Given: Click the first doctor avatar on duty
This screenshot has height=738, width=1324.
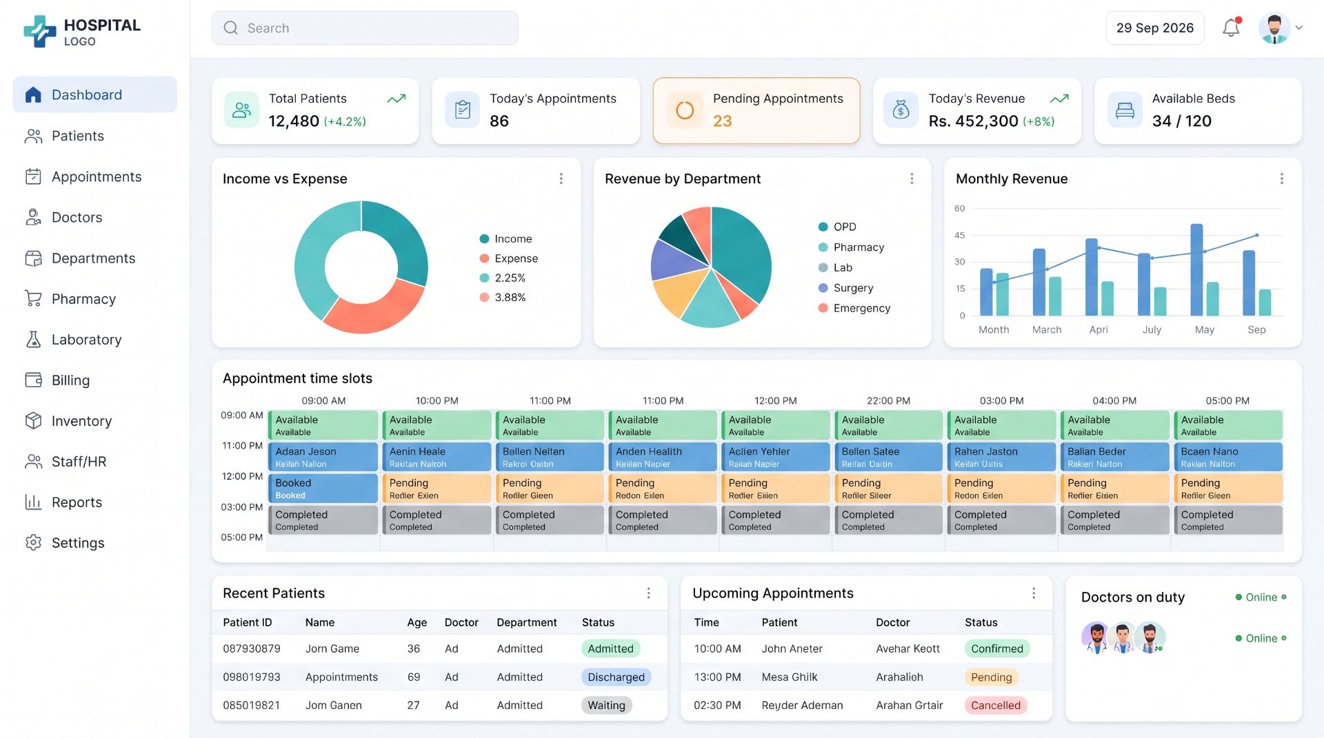Looking at the screenshot, I should (x=1096, y=637).
